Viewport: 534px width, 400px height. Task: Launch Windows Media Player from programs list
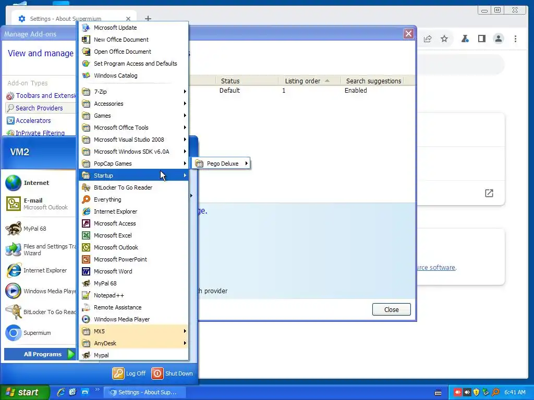tap(133, 319)
